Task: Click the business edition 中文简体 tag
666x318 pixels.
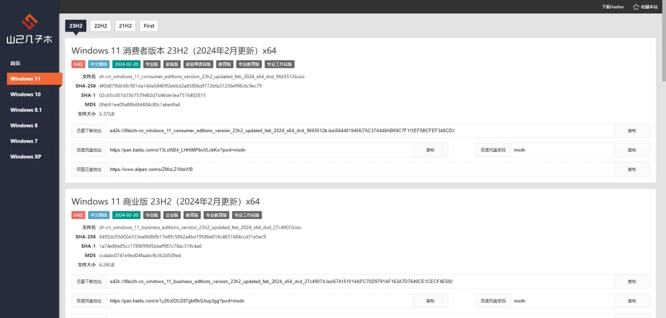Action: tap(99, 215)
